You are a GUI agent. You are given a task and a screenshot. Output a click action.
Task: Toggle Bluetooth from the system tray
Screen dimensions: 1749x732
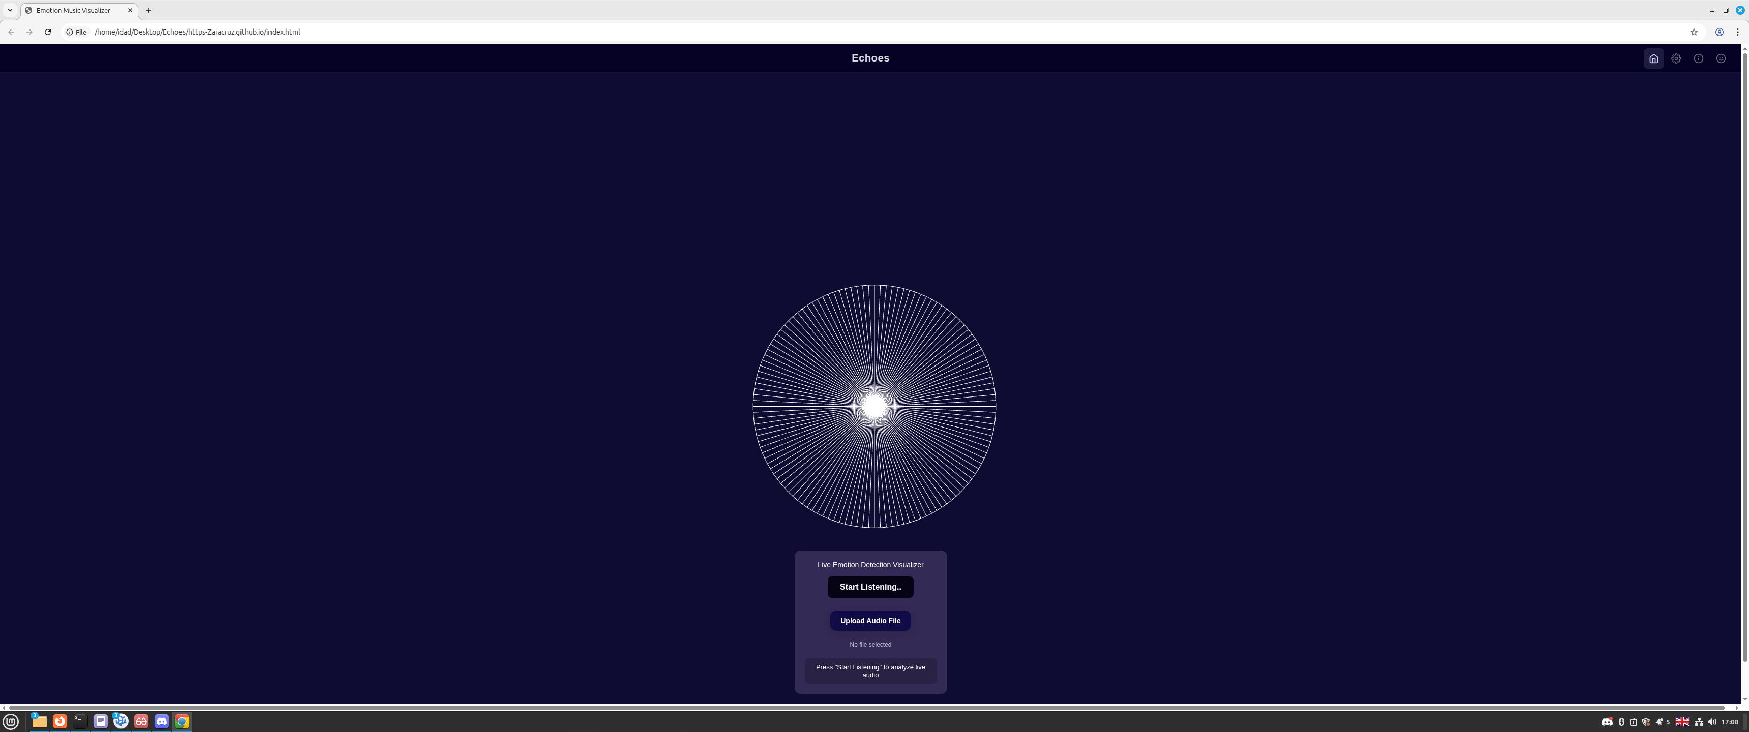1622,722
